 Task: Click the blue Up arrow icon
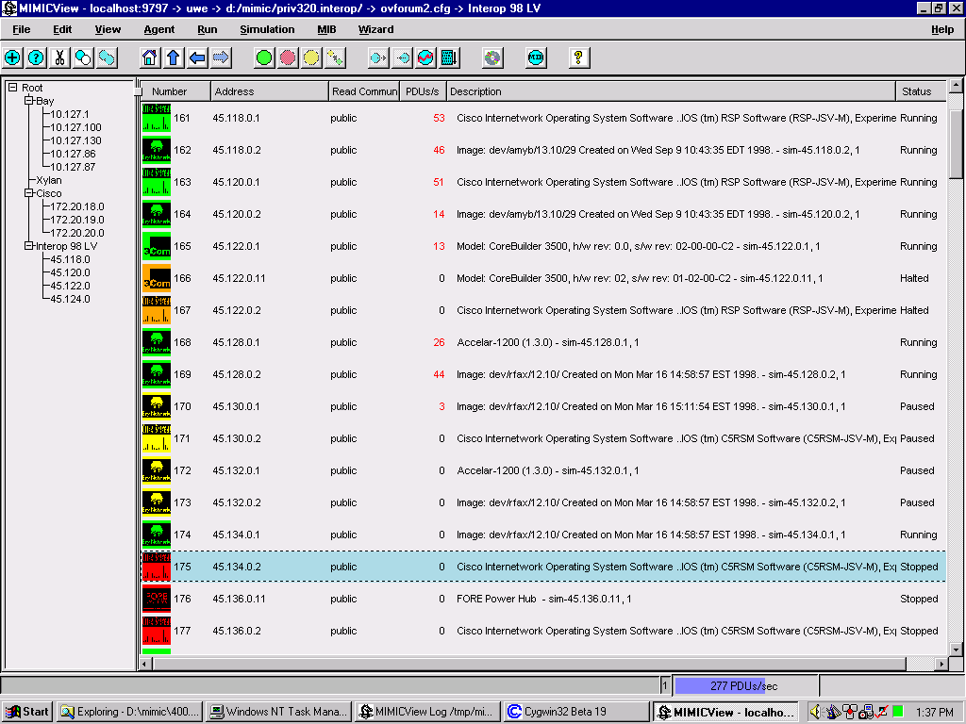click(174, 58)
